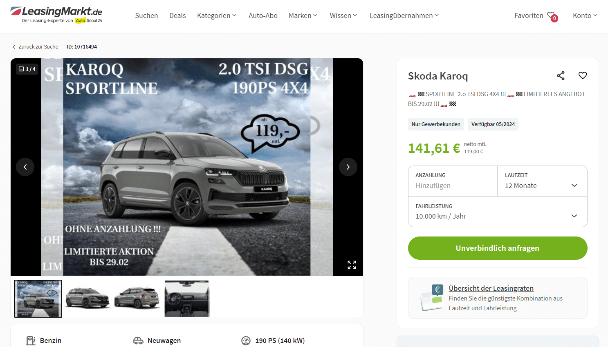
Task: Open the Laufzeit 12 Monate dropdown
Action: tap(542, 181)
